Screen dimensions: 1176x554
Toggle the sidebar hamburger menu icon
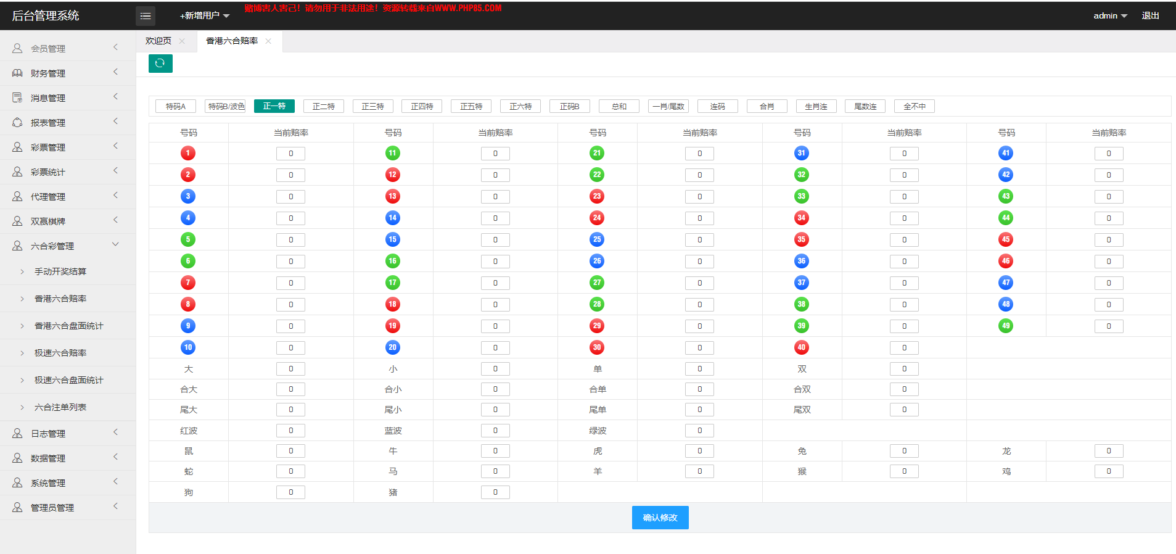click(x=146, y=16)
